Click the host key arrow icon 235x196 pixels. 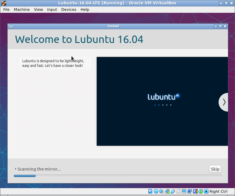coord(206,191)
